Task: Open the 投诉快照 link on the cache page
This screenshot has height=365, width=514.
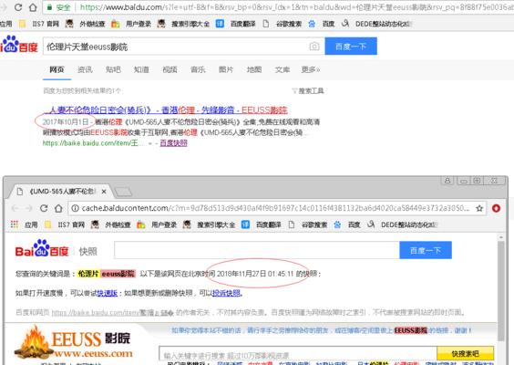Action: 226,293
